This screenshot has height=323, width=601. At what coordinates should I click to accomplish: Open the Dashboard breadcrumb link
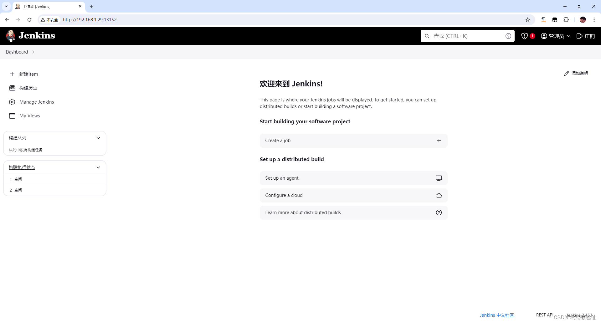click(17, 52)
